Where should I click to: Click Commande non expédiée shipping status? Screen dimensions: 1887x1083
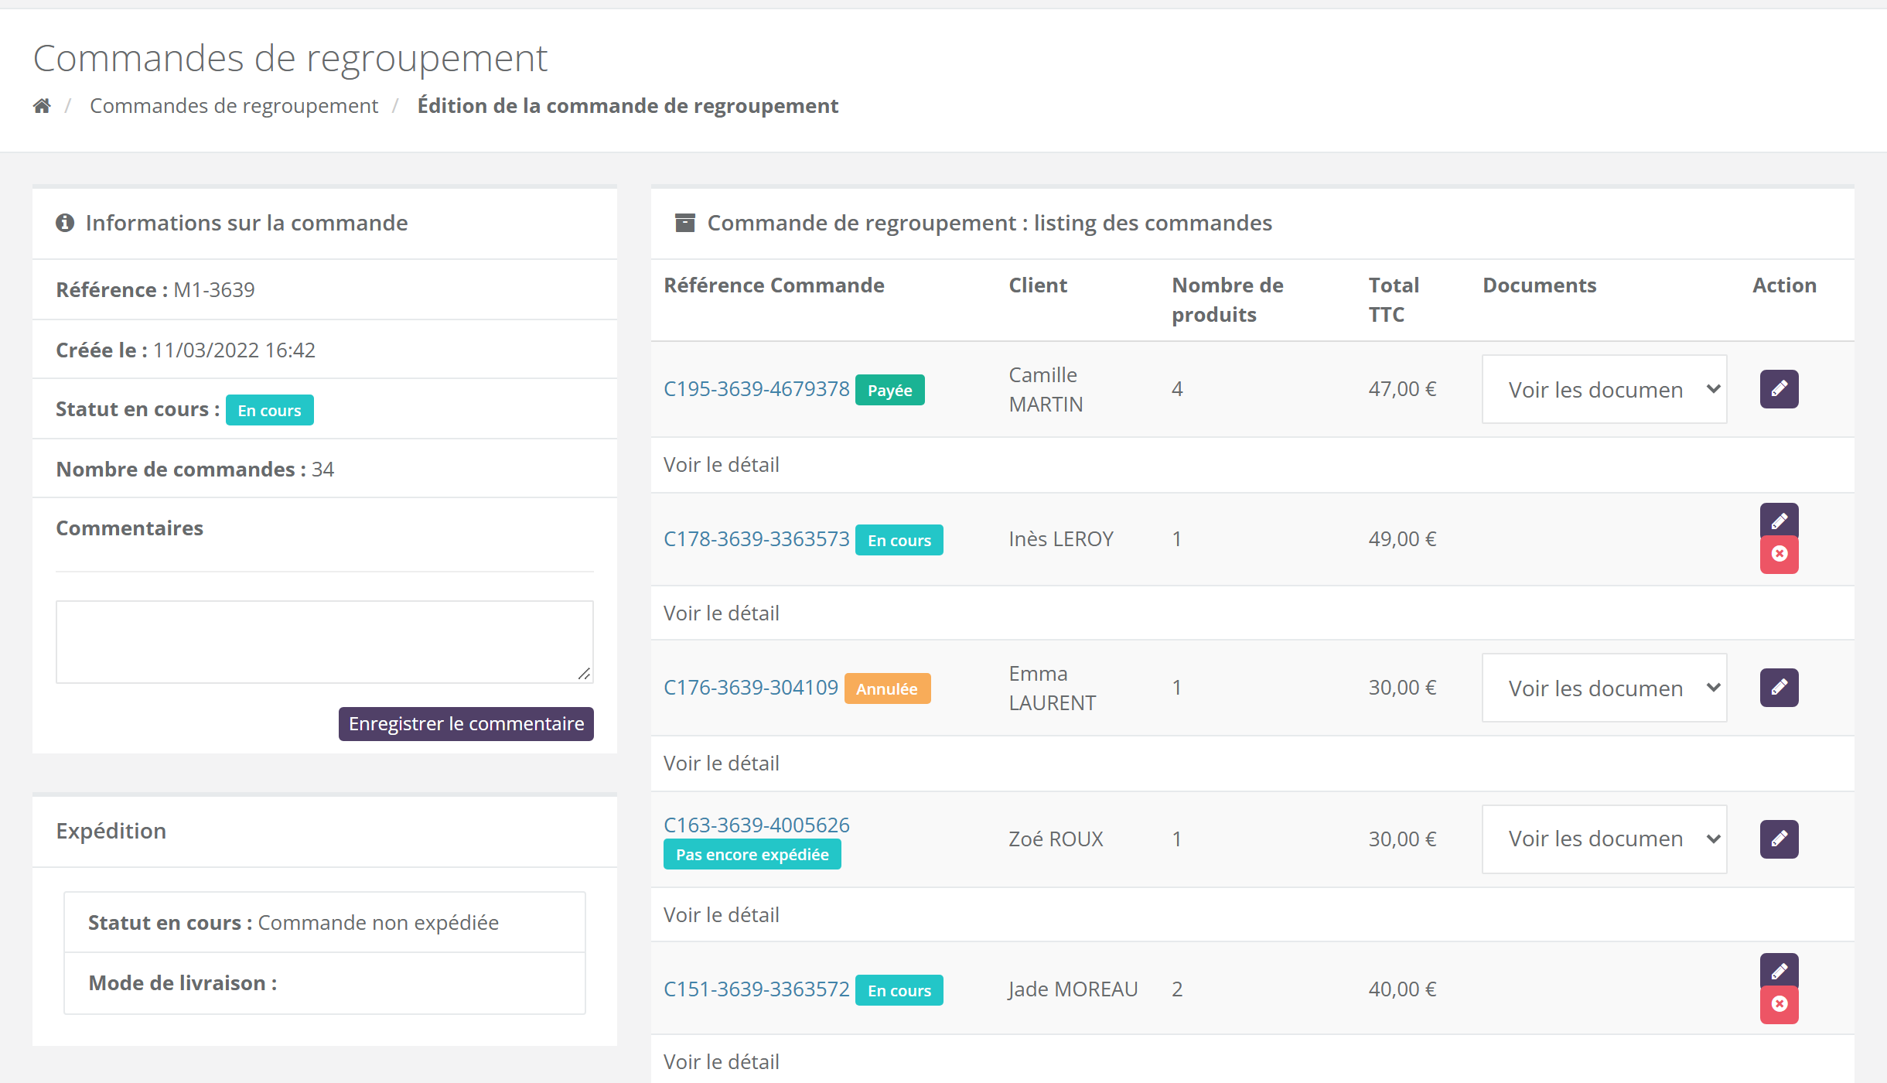pyautogui.click(x=378, y=923)
